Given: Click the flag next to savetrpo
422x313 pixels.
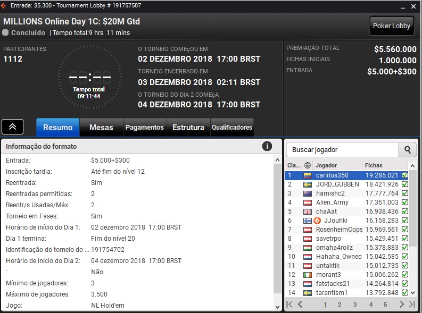Looking at the screenshot, I should (x=308, y=239).
